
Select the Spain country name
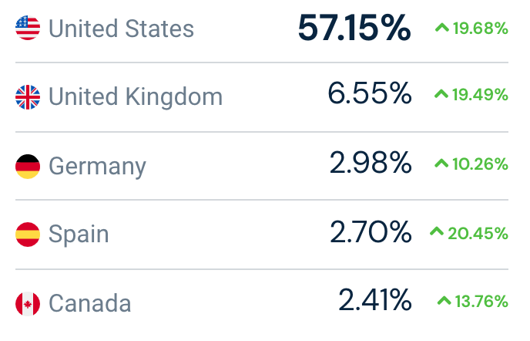79,235
